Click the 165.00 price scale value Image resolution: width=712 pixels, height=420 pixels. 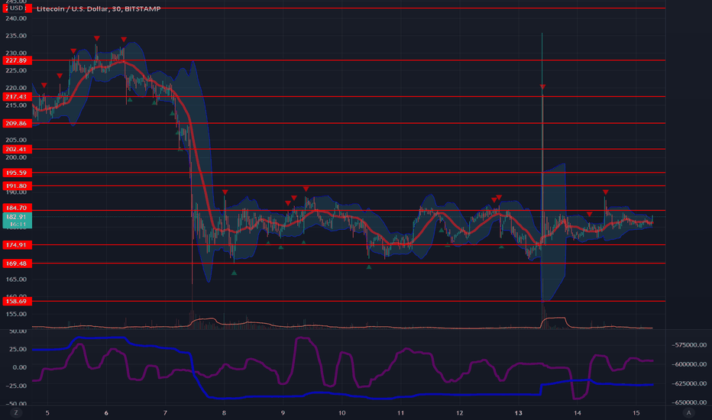16,279
